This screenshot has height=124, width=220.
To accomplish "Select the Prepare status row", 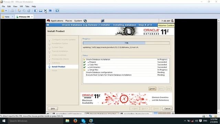I will [126, 62].
